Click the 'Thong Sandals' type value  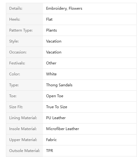click(x=59, y=85)
